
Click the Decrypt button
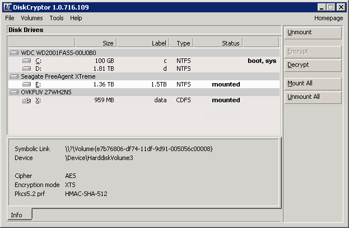coord(313,65)
